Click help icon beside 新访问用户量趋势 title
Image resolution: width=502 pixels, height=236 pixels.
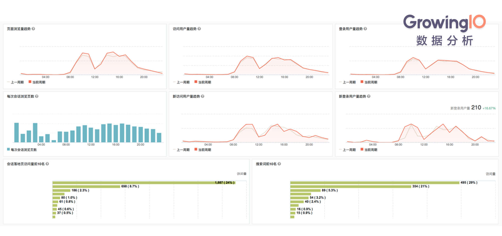pyautogui.click(x=203, y=96)
